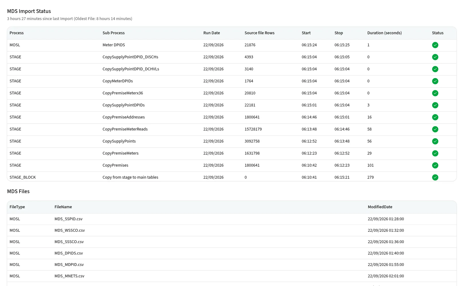The height and width of the screenshot is (286, 459).
Task: Select the MDS_SSSCO.csv file name
Action: click(69, 242)
